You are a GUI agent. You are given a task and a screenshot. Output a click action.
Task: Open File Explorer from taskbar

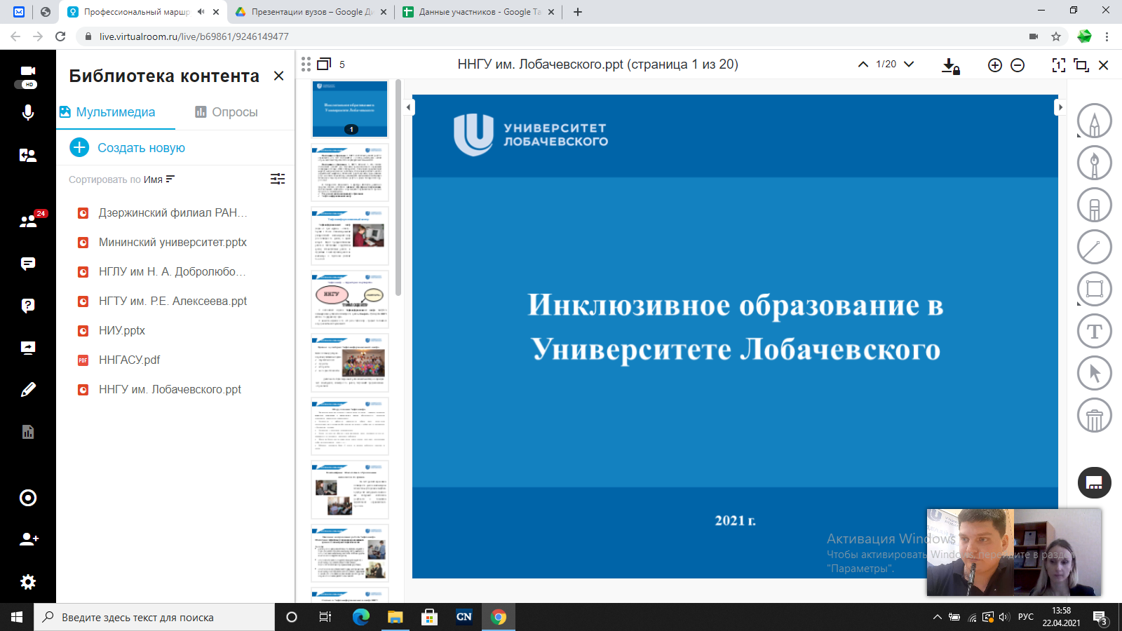click(395, 617)
